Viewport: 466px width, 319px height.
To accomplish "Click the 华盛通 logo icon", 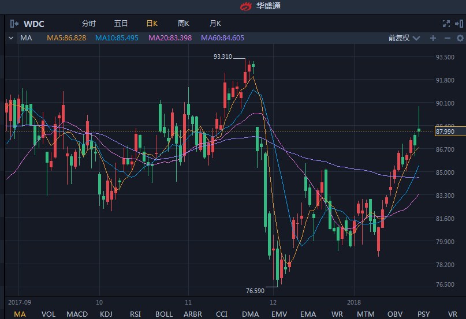I will (246, 6).
